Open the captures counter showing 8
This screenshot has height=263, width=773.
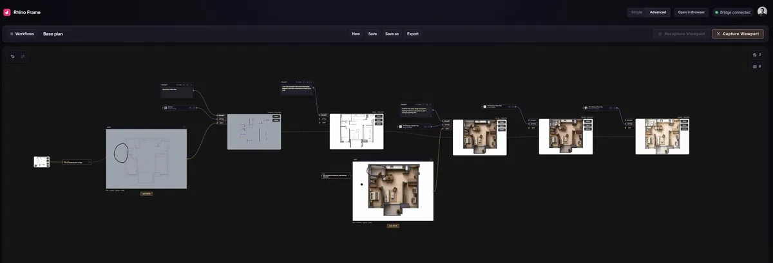coord(756,66)
